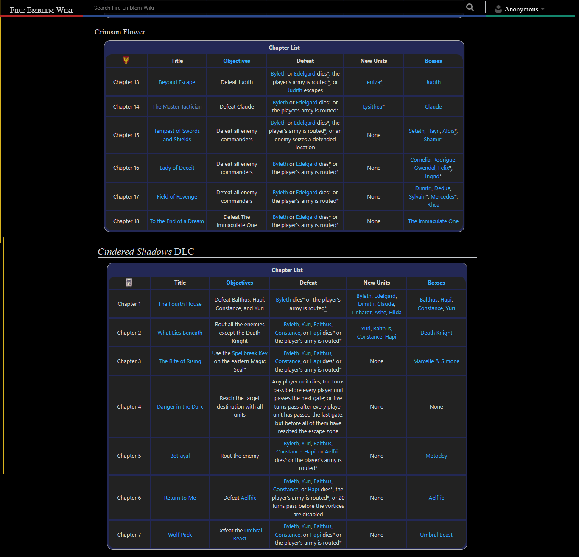
Task: Click the Crimson Flower emblem icon in table header
Action: [x=126, y=60]
